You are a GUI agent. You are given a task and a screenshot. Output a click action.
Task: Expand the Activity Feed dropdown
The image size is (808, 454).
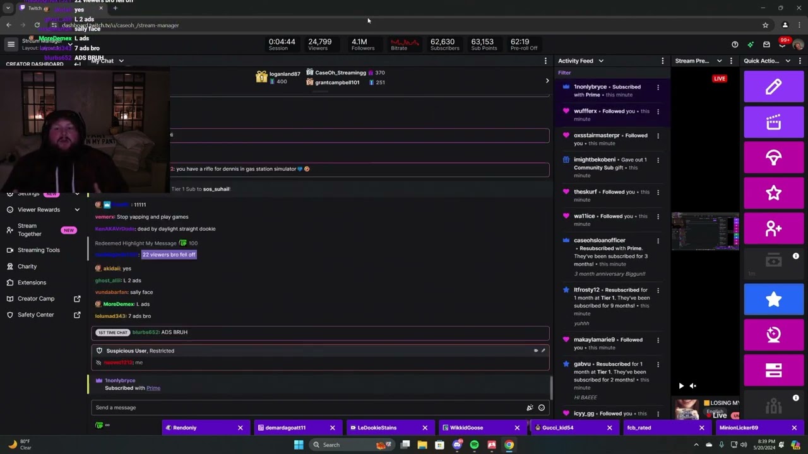point(601,61)
